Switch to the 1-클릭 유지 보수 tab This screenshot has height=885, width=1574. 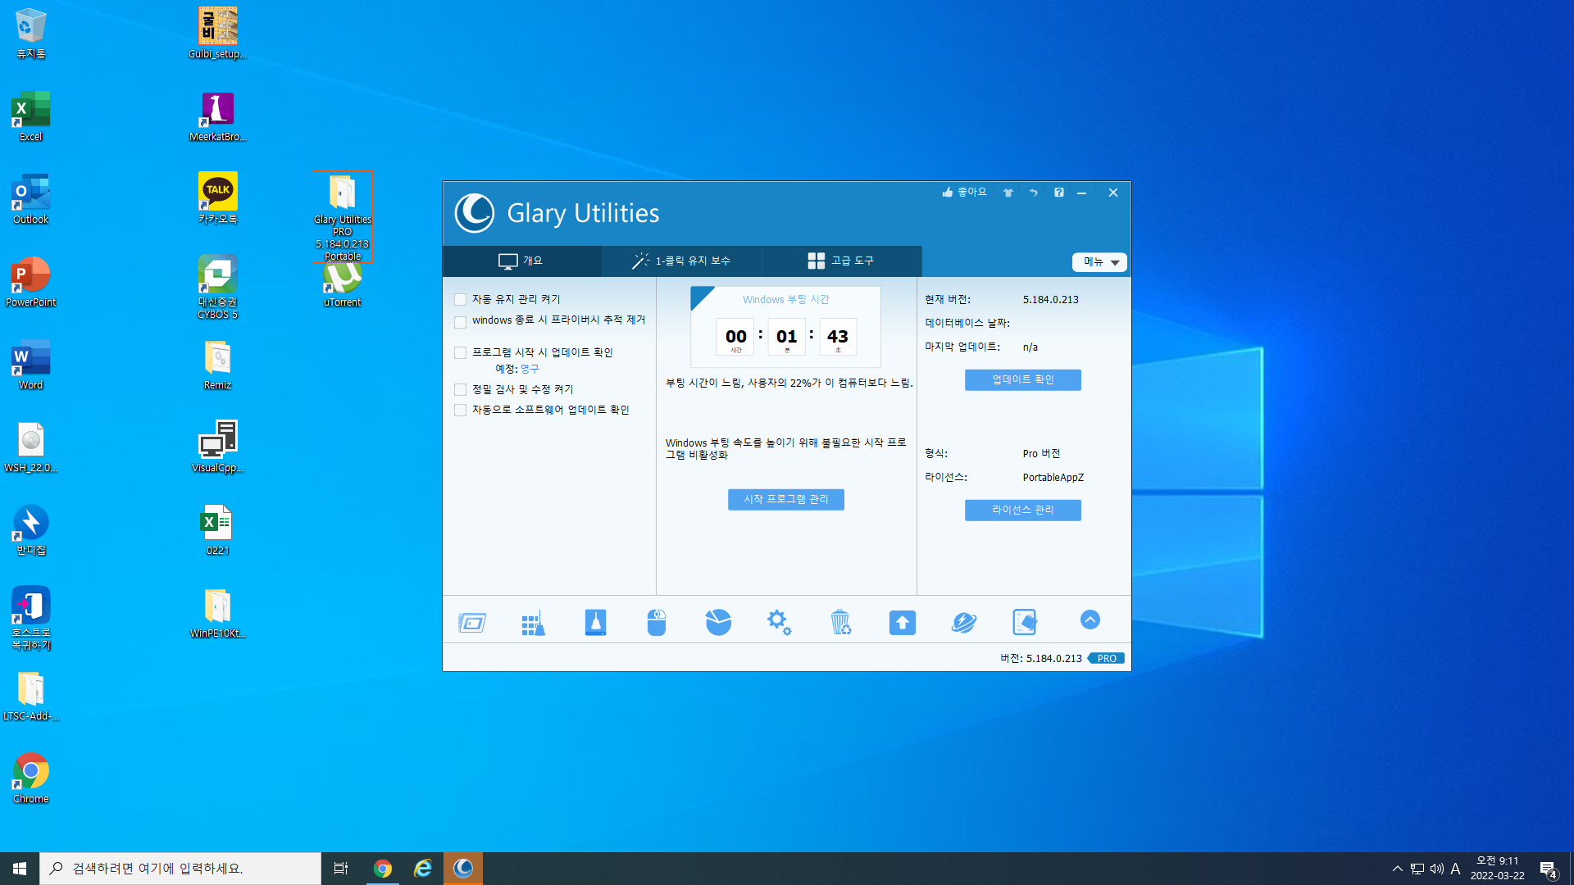pos(681,261)
